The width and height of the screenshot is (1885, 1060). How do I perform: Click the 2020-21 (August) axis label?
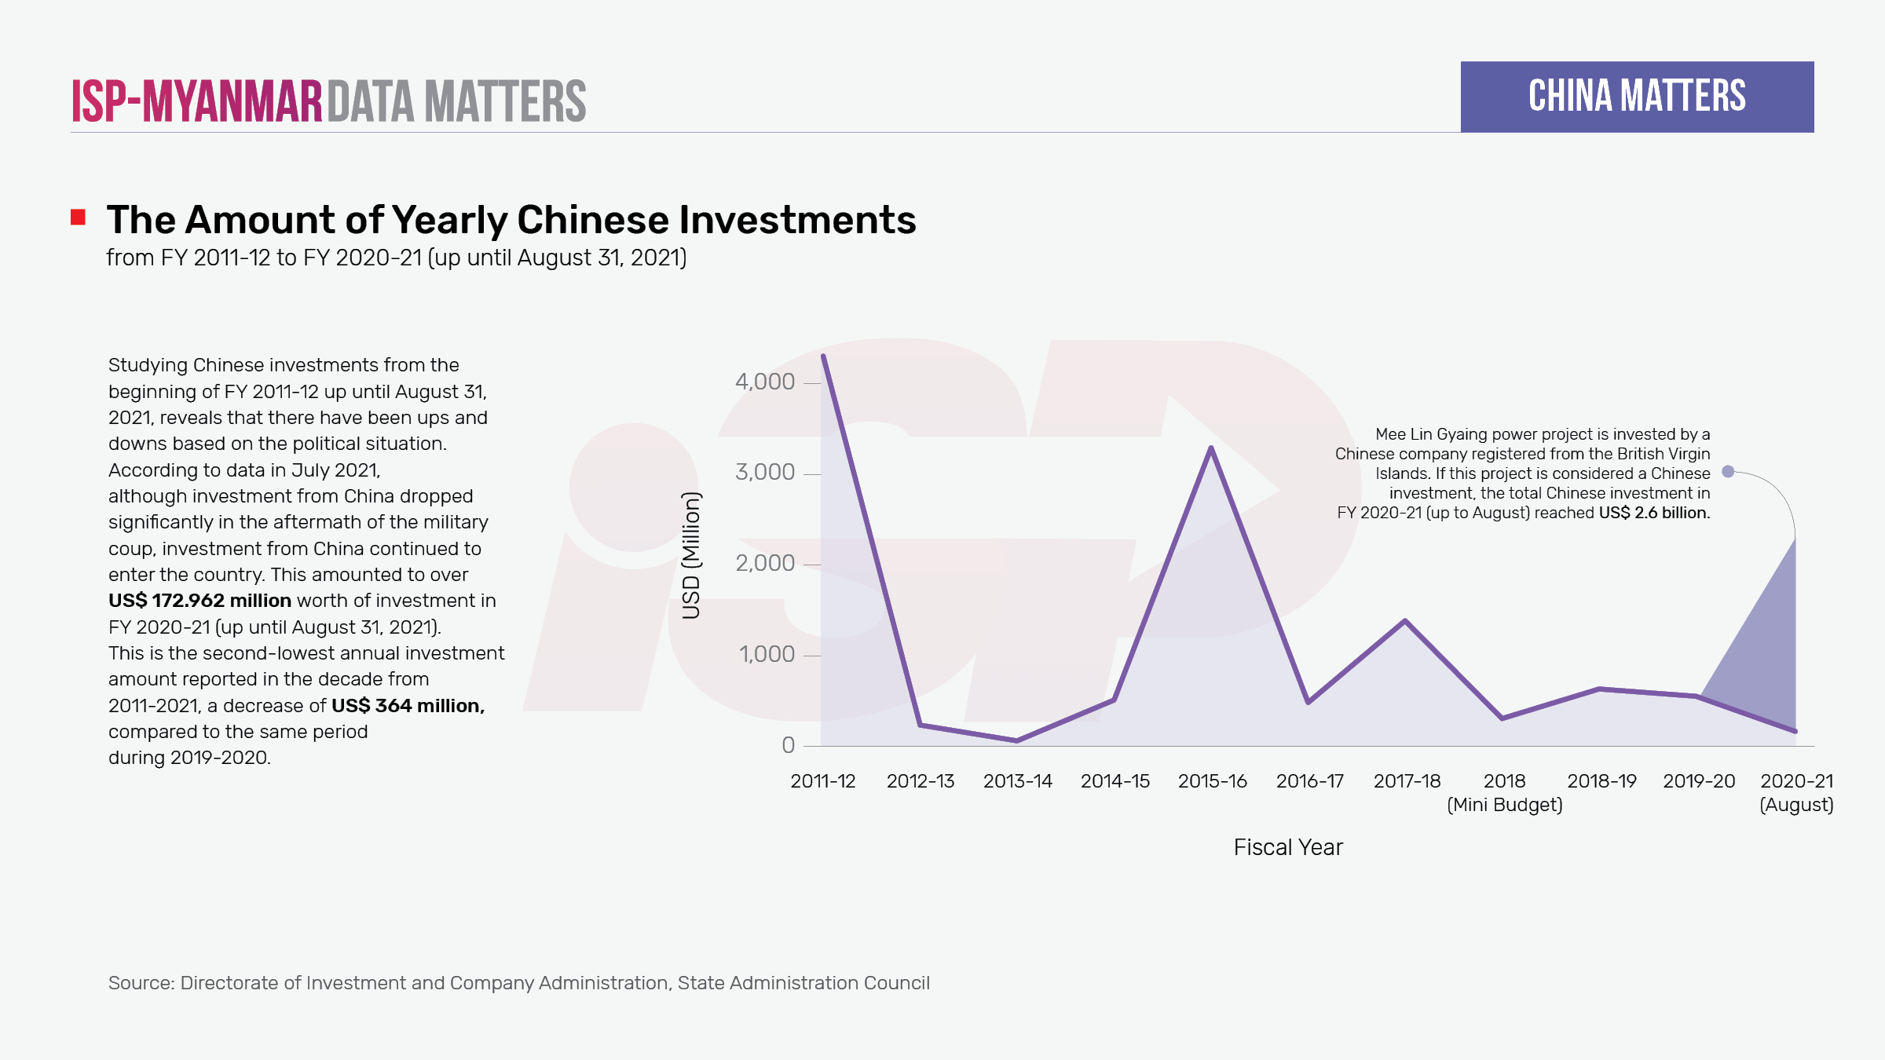[1796, 792]
